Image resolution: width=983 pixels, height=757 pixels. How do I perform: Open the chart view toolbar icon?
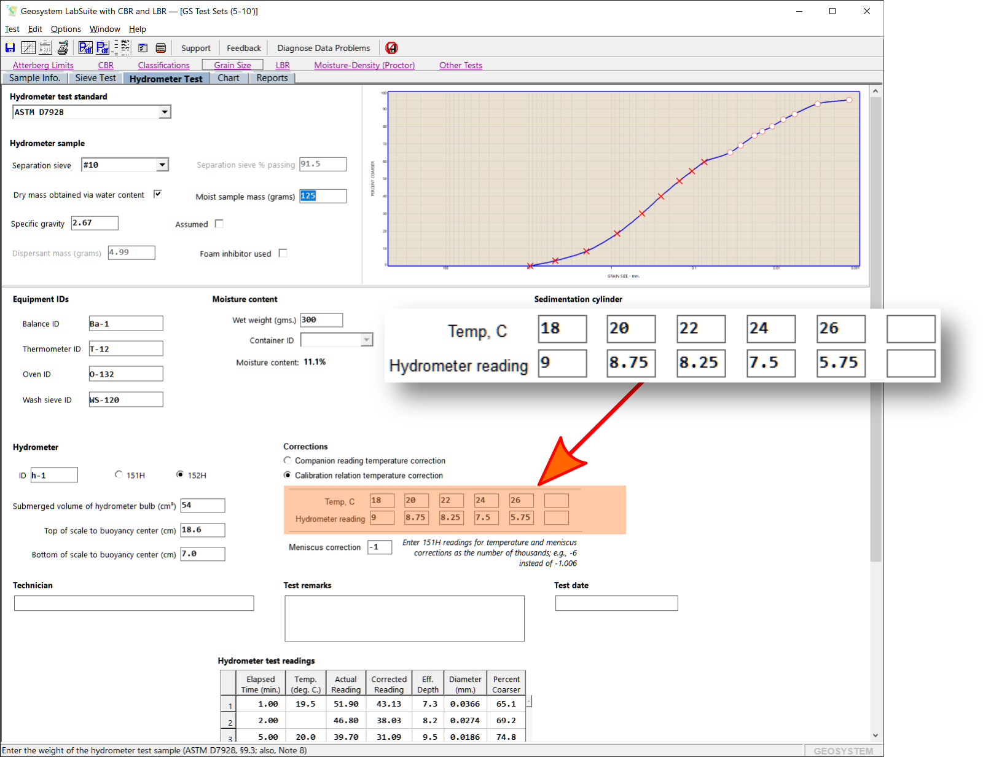[28, 48]
